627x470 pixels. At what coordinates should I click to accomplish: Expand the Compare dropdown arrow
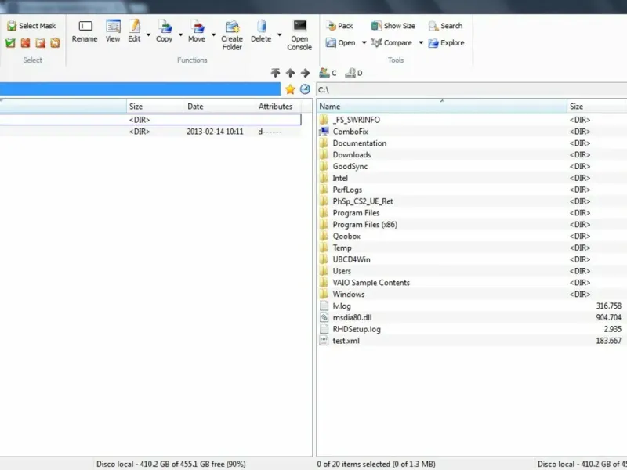421,43
